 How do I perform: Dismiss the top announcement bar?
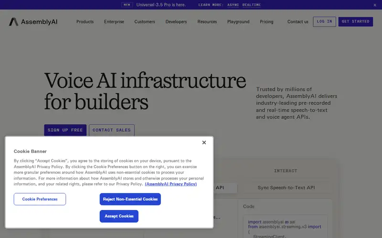[375, 5]
